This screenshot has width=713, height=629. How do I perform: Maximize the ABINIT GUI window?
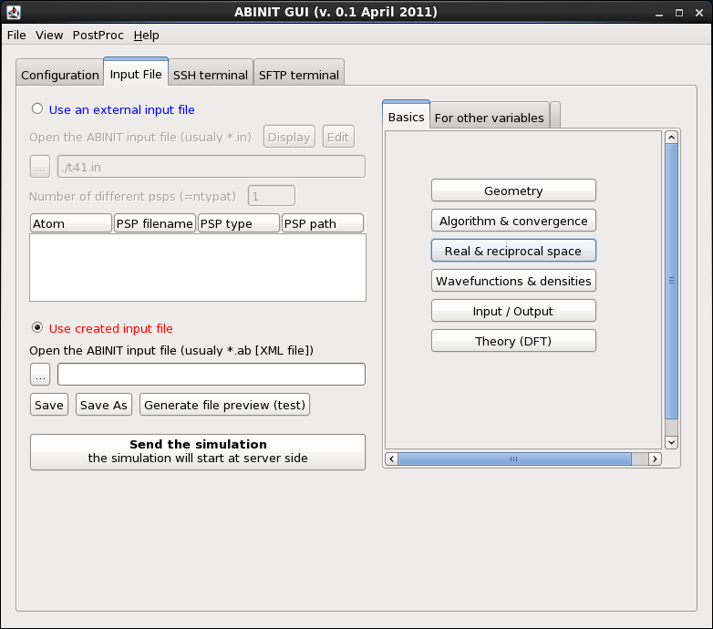click(679, 13)
